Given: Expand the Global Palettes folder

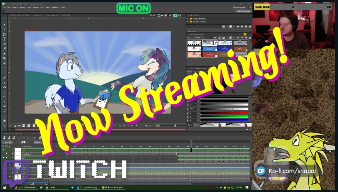Looking at the screenshot, I should click(x=188, y=19).
